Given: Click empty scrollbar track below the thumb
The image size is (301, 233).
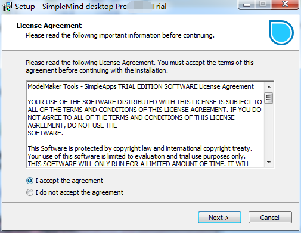Looking at the screenshot, I should tap(269, 131).
